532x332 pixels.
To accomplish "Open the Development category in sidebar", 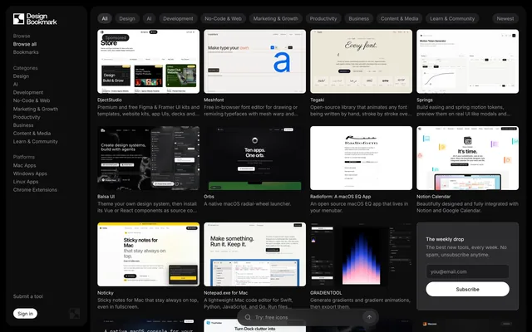I will (x=28, y=92).
